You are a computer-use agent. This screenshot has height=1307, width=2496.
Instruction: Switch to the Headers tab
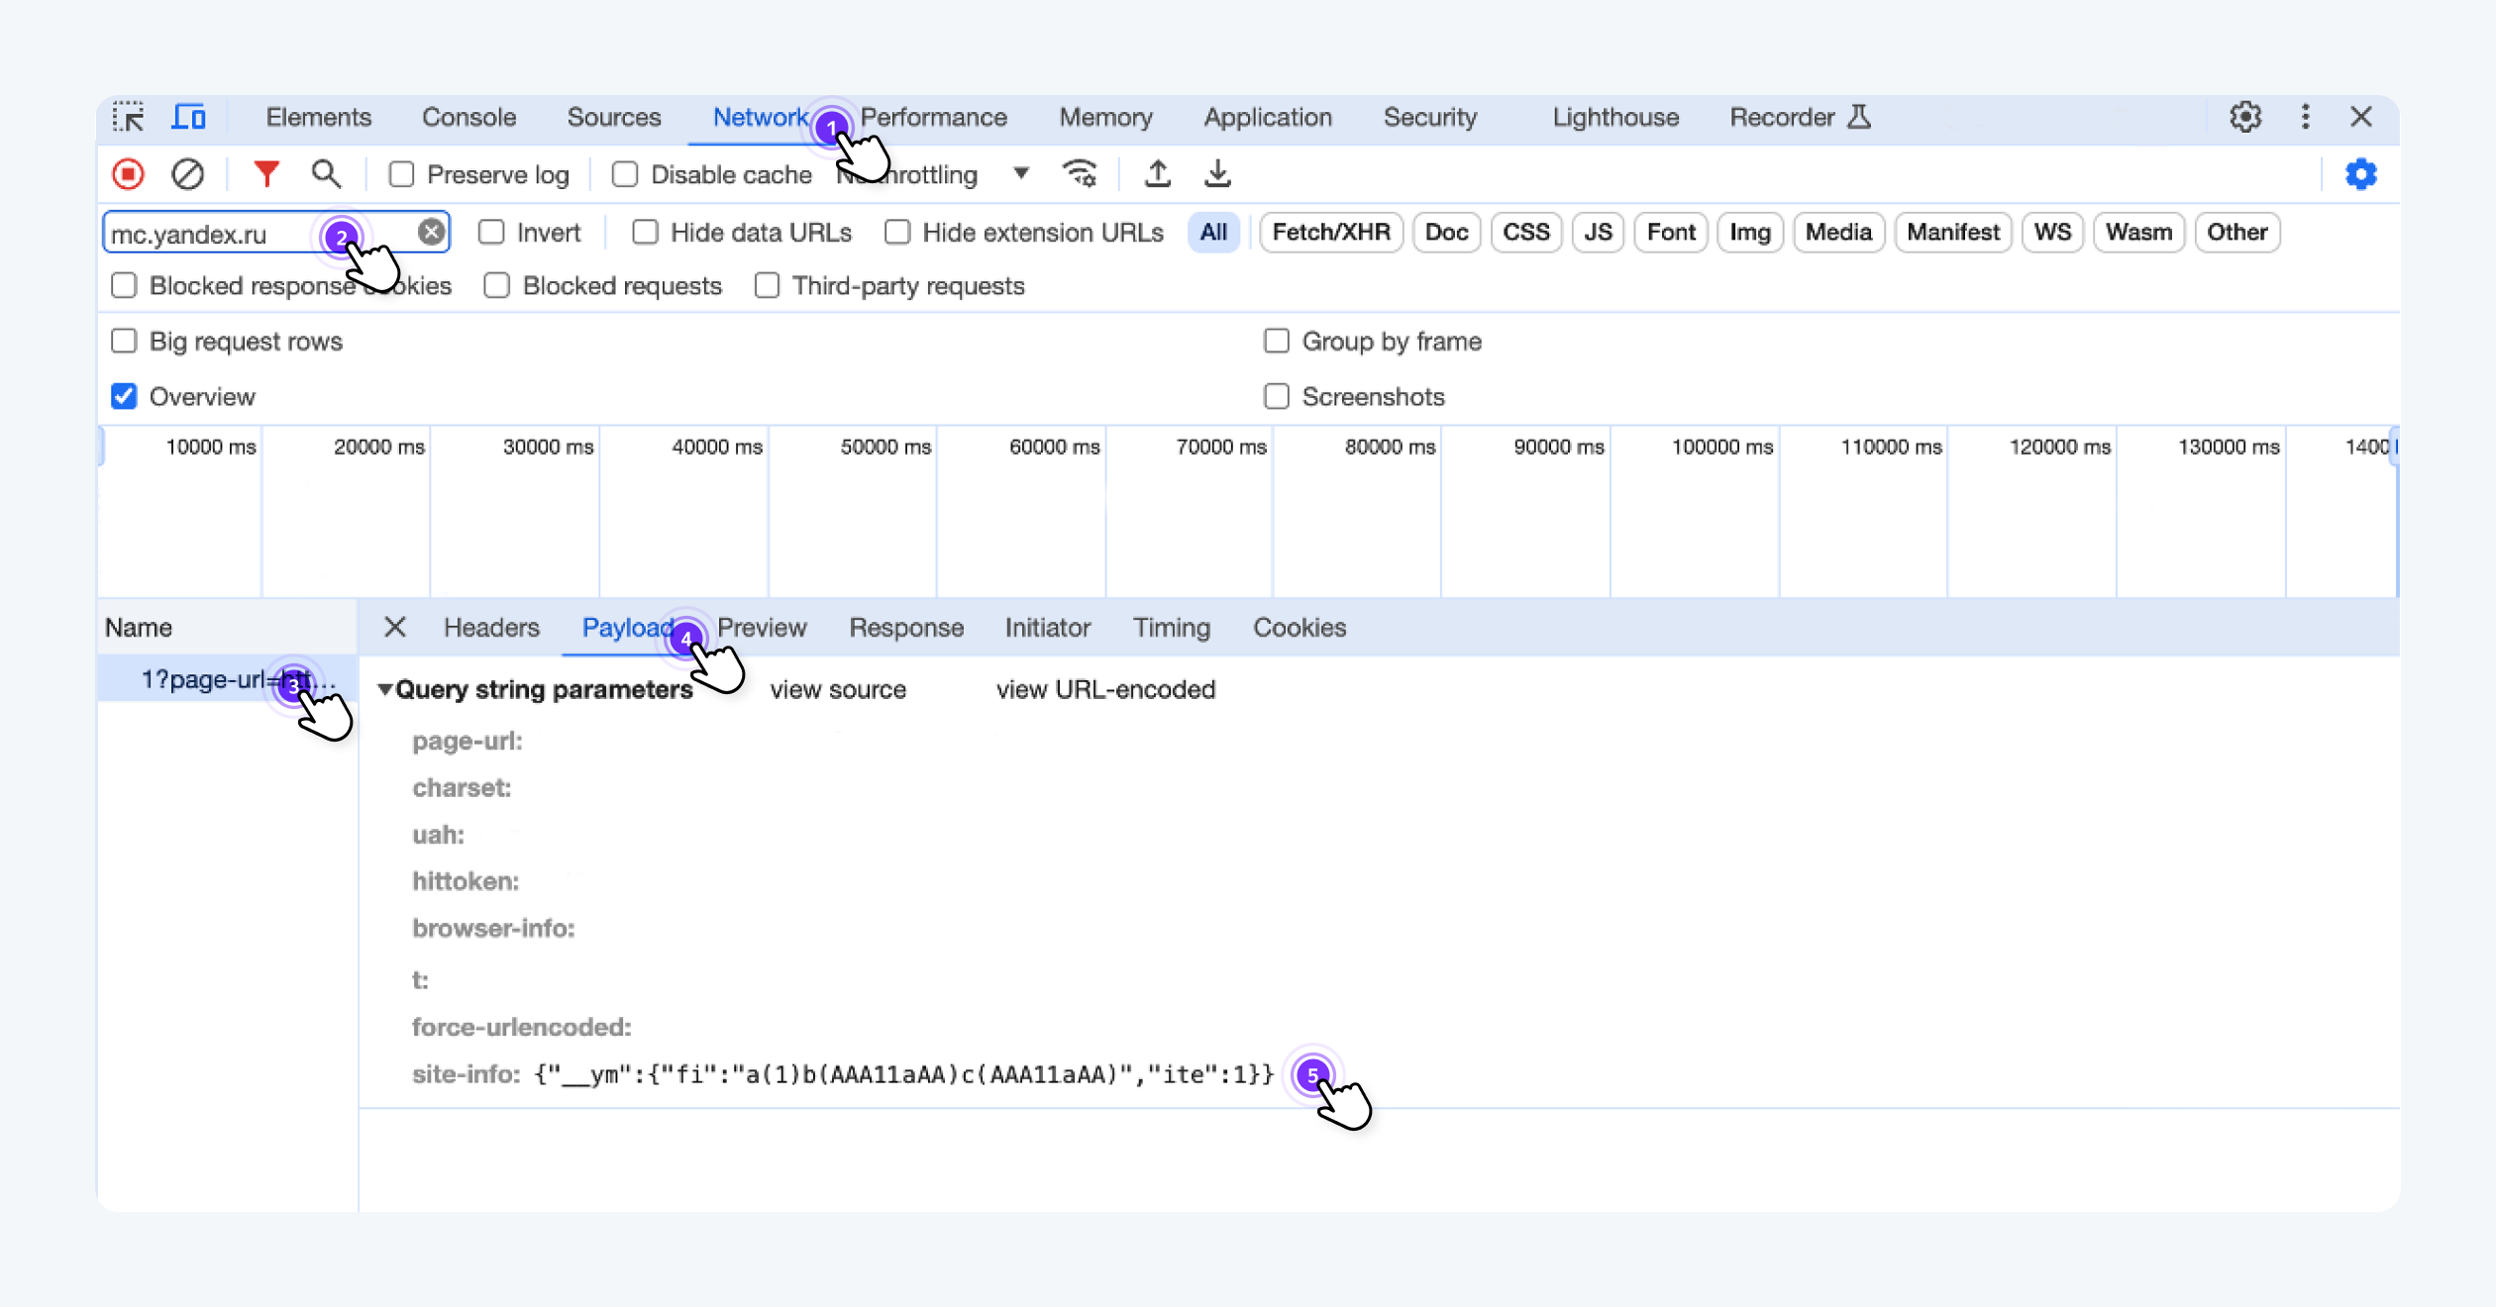pos(491,628)
